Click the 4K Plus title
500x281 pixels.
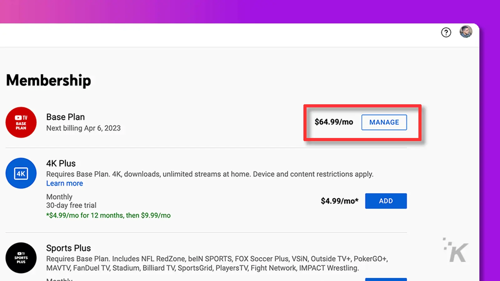(61, 164)
